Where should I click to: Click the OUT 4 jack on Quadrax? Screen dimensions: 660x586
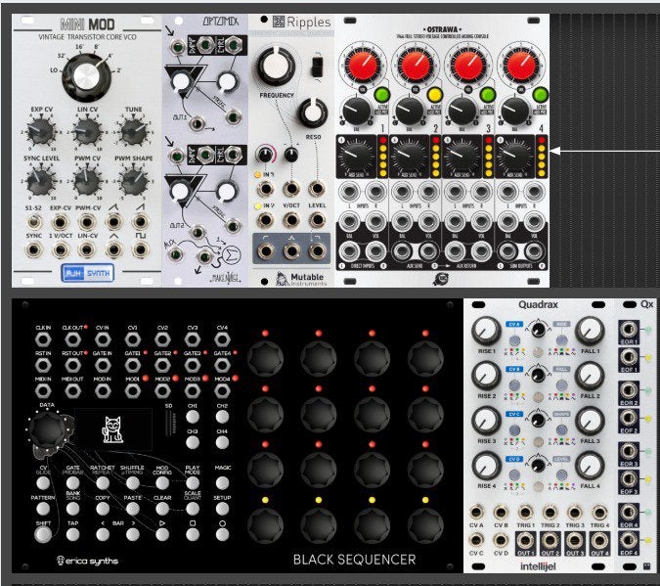[599, 540]
